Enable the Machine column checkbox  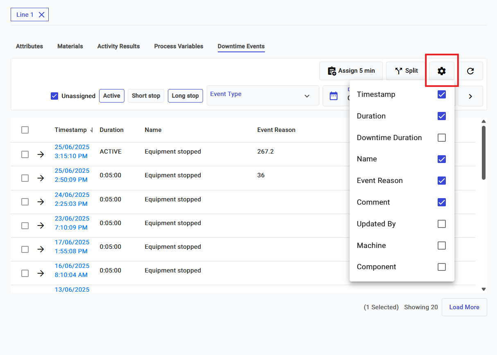pos(441,246)
